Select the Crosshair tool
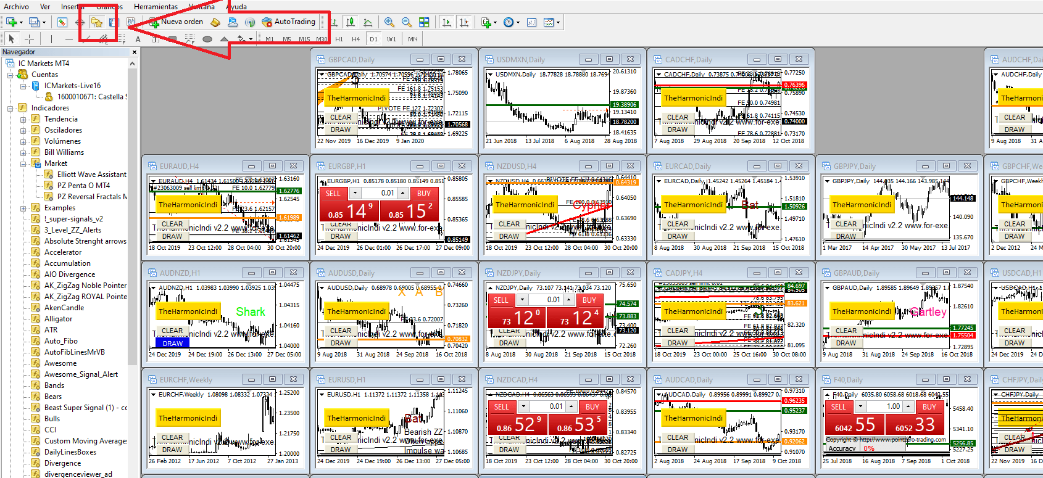The height and width of the screenshot is (478, 1043). pos(29,39)
